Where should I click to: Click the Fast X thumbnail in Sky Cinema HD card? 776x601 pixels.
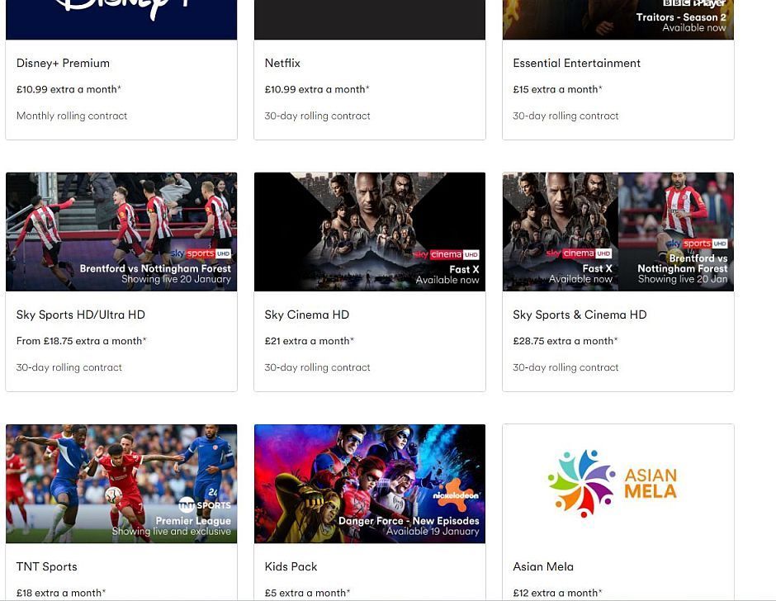(370, 232)
